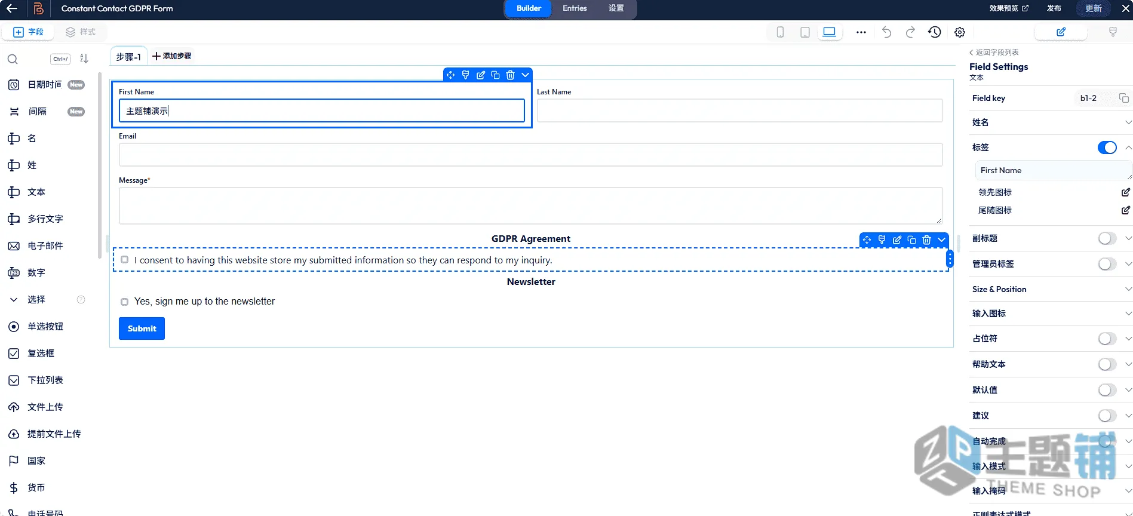Open style brush on First Name toolbar
The height and width of the screenshot is (516, 1133).
click(x=465, y=75)
